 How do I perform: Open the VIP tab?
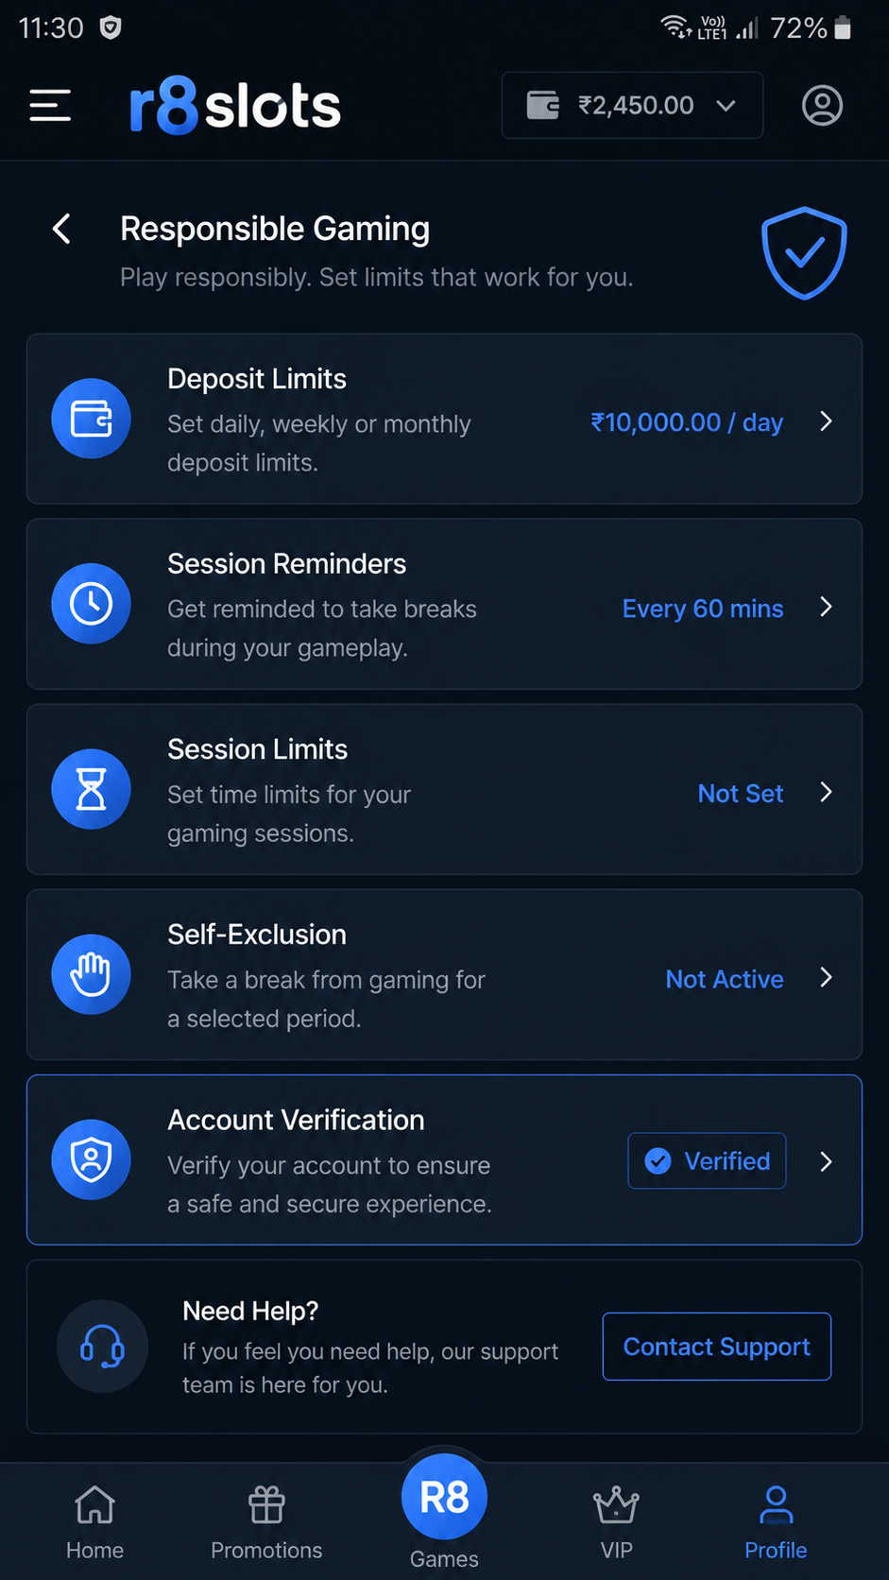(x=616, y=1522)
